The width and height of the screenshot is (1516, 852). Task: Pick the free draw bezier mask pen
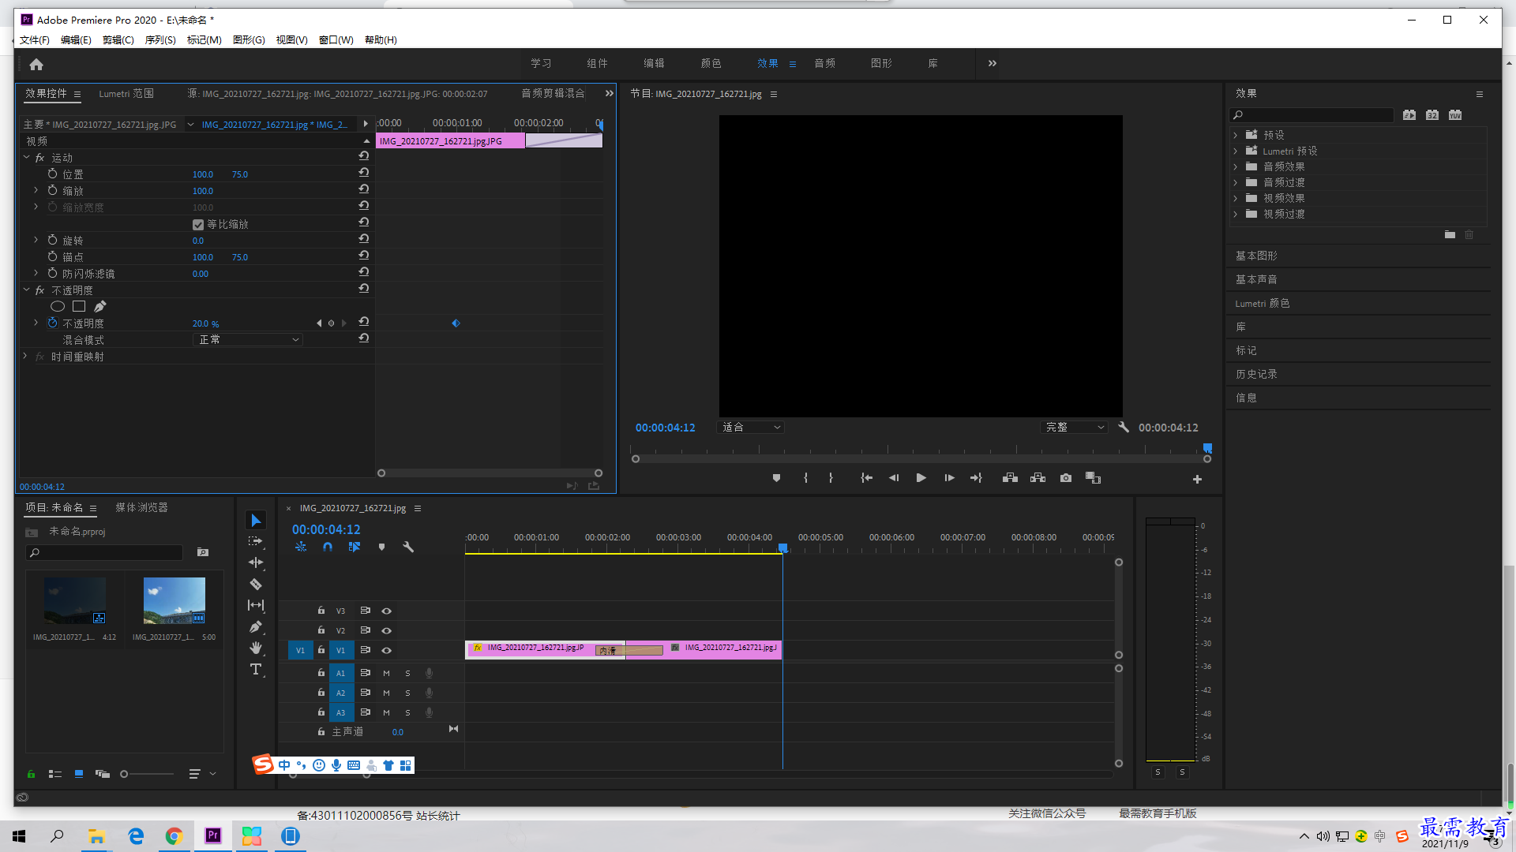(x=99, y=306)
